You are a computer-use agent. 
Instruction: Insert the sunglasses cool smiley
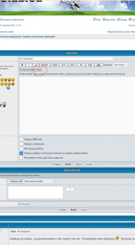5,80
